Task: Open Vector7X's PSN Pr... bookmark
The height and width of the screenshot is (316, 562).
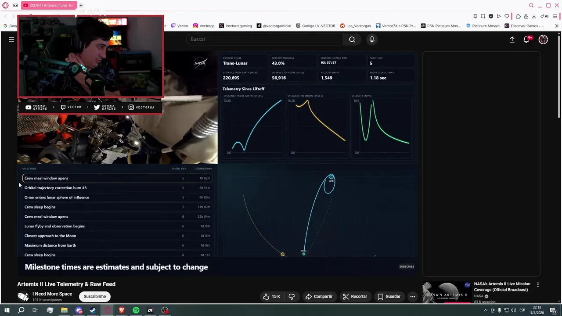Action: tap(396, 26)
